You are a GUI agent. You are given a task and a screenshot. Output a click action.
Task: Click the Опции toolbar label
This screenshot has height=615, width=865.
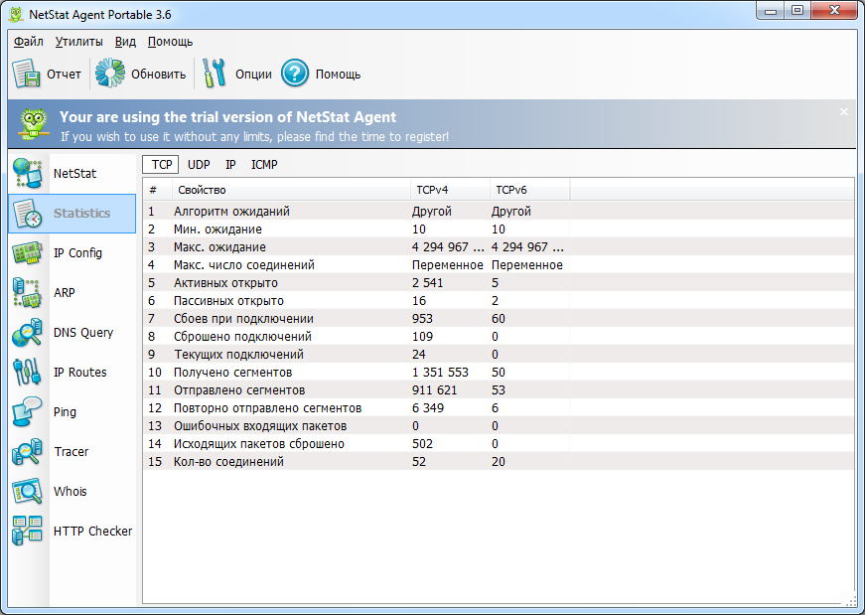click(253, 74)
